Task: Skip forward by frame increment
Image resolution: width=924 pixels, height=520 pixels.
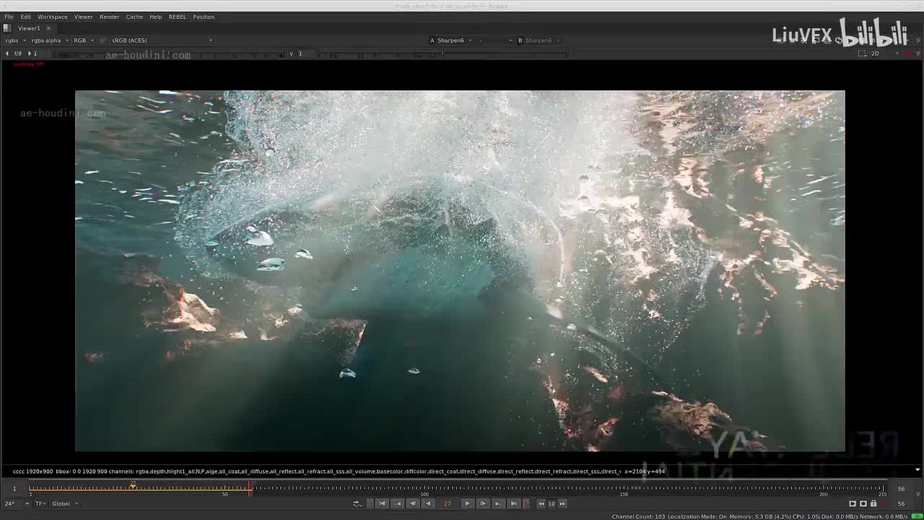Action: [562, 503]
